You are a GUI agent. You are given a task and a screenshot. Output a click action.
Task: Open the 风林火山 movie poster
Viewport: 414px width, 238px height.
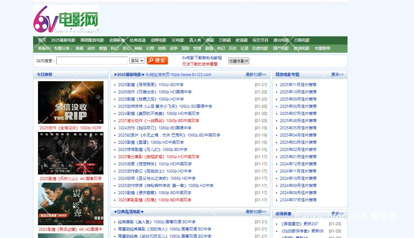point(70,153)
